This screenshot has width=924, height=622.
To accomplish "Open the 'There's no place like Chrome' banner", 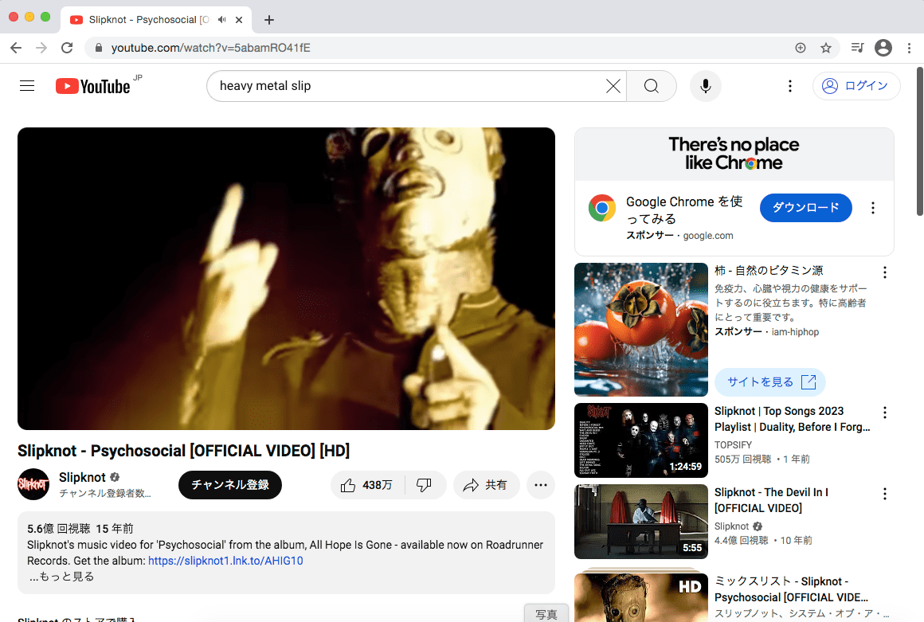I will tap(734, 154).
